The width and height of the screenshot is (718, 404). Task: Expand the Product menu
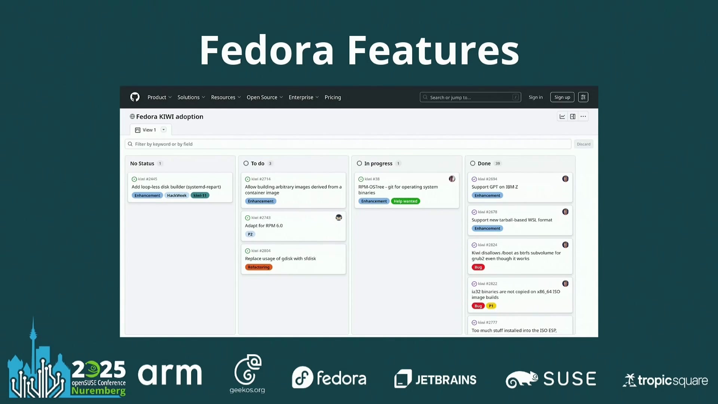(x=160, y=97)
